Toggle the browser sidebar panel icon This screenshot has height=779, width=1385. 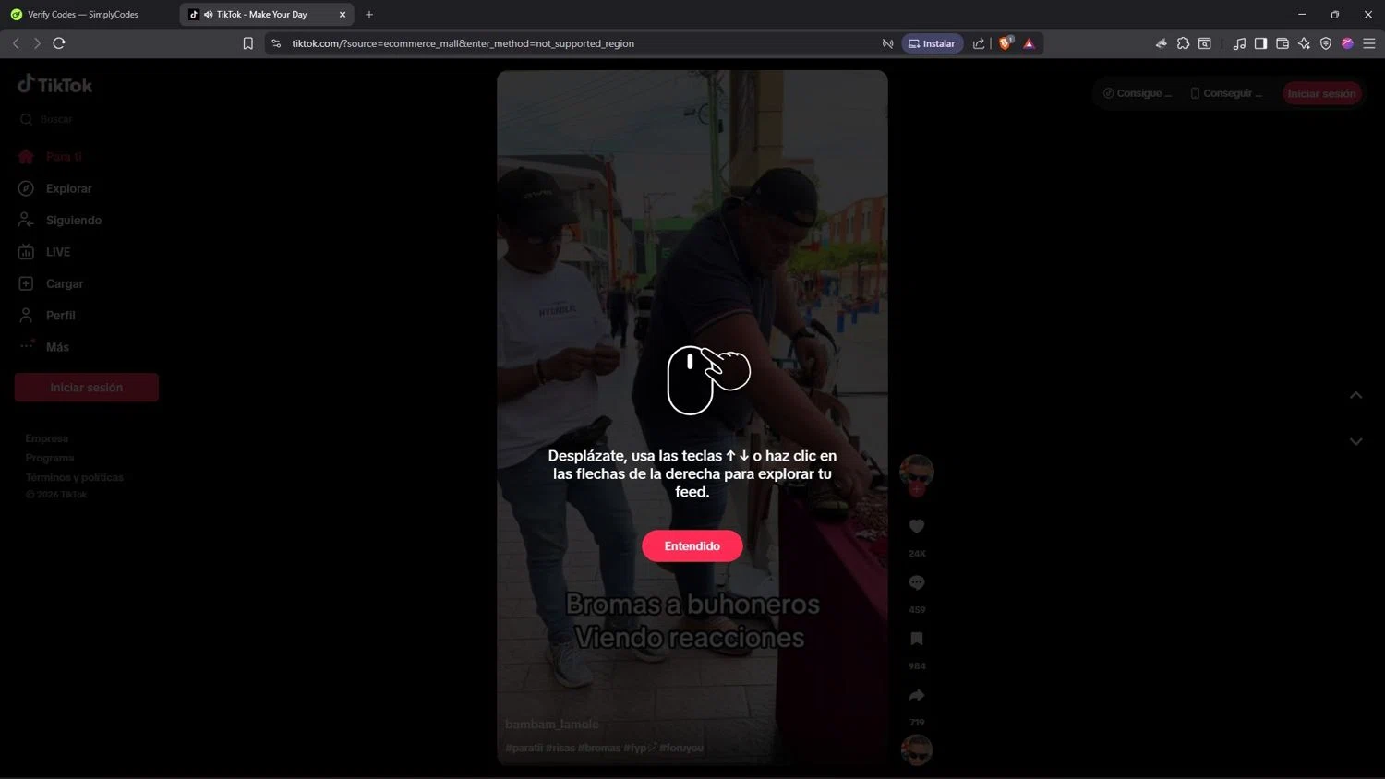pyautogui.click(x=1260, y=43)
